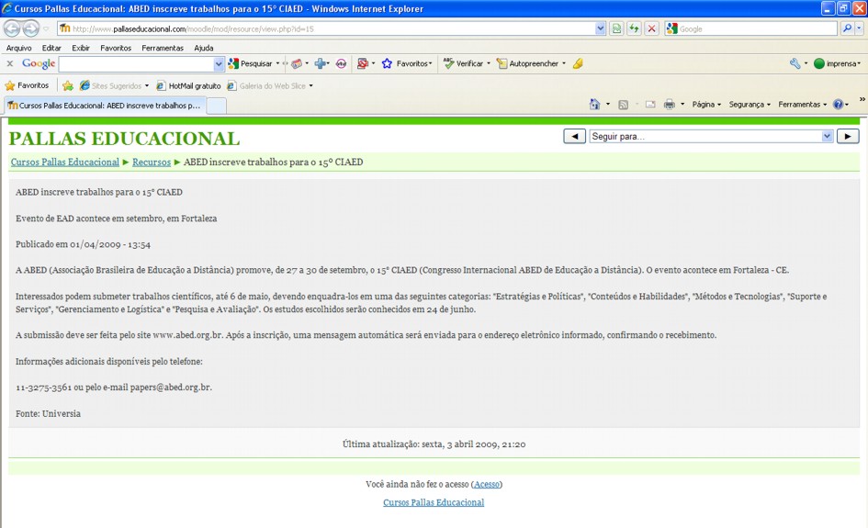
Task: Click the PALLAS EDUCACIONAL heading
Action: click(125, 139)
